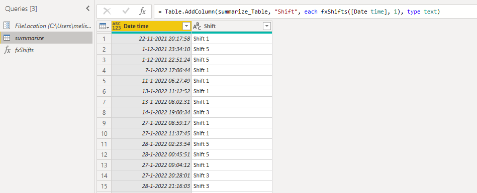Select row number 15
Viewport: 477px width, 193px height.
[x=104, y=186]
